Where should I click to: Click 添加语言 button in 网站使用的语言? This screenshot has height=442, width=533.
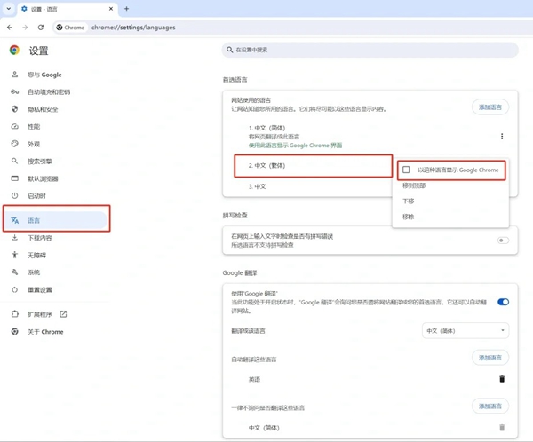pos(490,107)
